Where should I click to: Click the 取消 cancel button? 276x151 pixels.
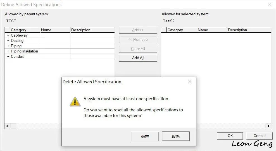tap(176, 136)
